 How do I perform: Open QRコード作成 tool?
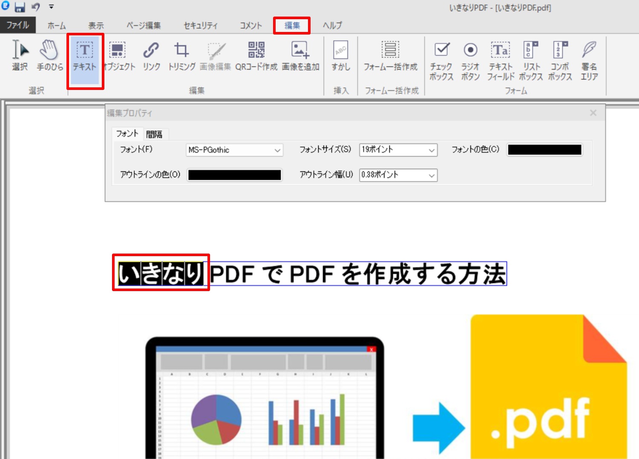[256, 56]
